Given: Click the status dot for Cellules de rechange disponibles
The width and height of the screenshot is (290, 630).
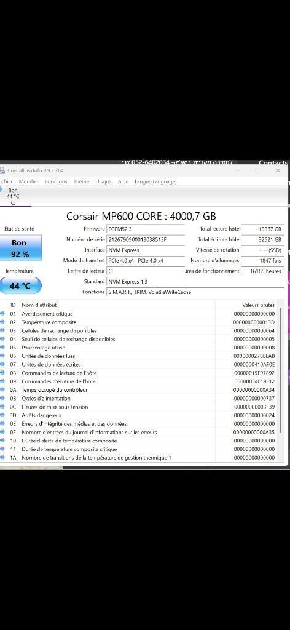Looking at the screenshot, I should (x=2, y=330).
